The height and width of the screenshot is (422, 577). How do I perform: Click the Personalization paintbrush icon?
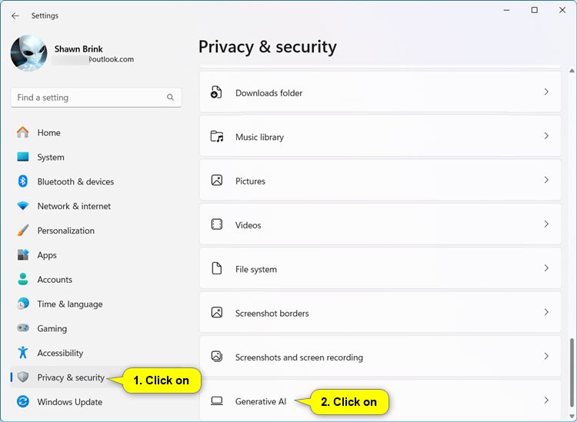(x=23, y=231)
